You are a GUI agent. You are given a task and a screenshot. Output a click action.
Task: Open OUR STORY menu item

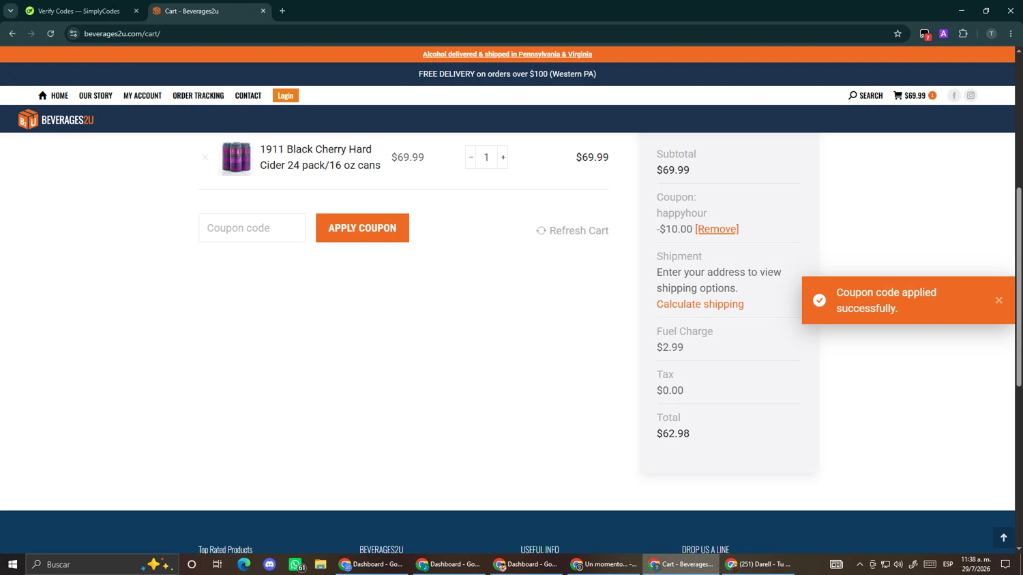95,95
